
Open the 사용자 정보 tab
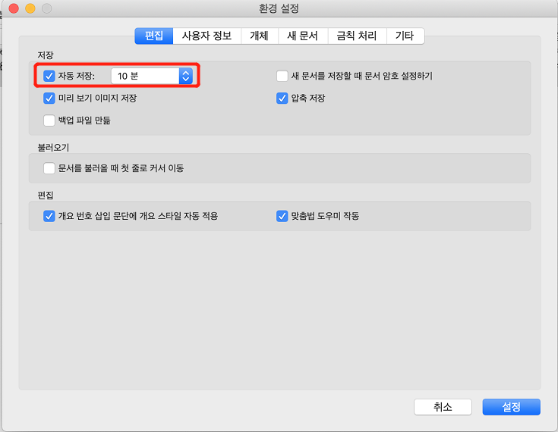coord(206,36)
